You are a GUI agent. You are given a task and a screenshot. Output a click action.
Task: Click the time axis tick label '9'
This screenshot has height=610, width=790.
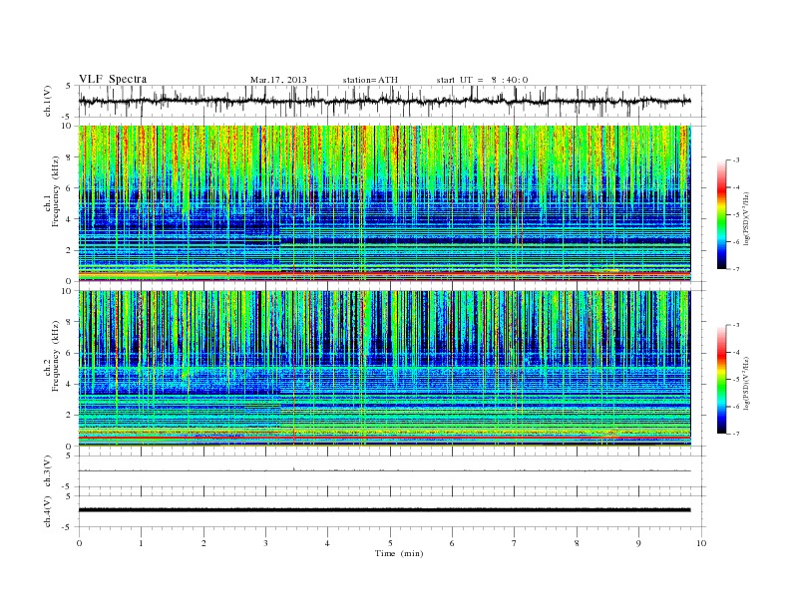click(x=638, y=543)
